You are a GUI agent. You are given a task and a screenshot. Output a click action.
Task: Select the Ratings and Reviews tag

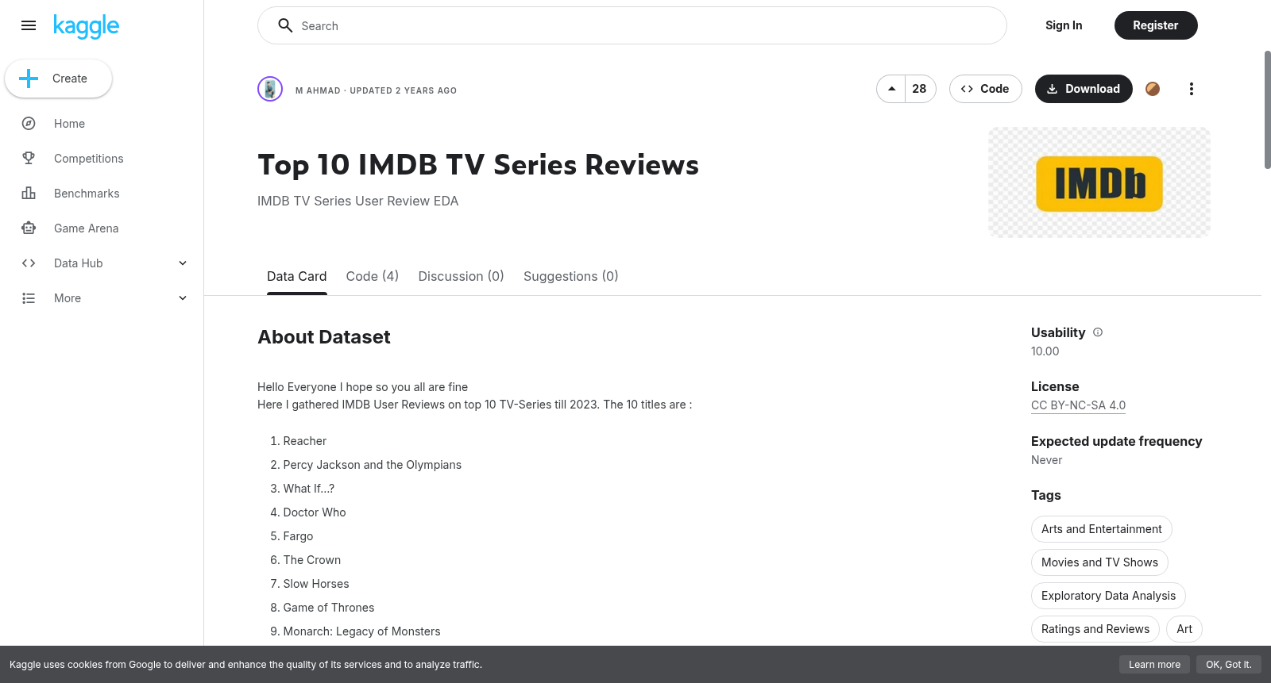pos(1095,629)
